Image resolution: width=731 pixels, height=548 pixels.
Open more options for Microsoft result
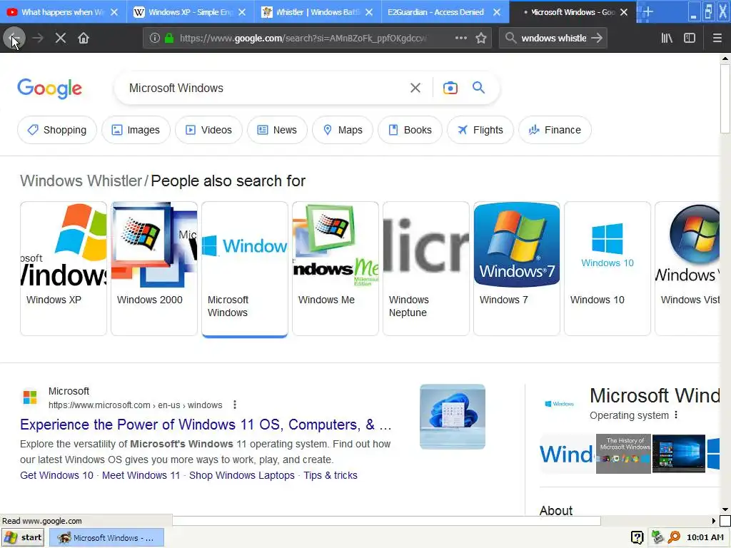(x=234, y=405)
